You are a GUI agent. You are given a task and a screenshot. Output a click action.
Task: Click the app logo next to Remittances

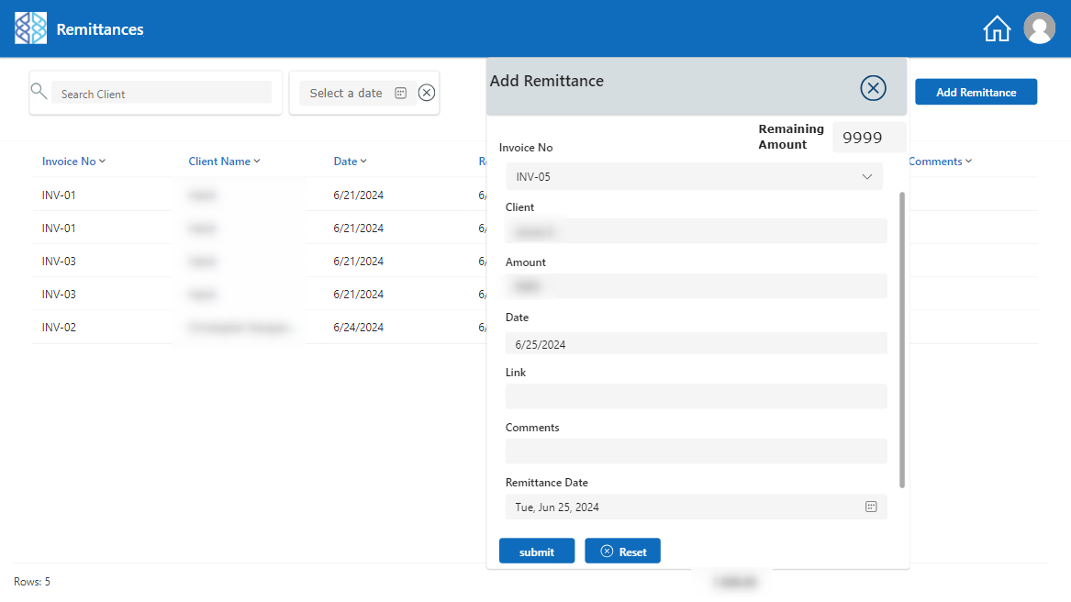(x=30, y=28)
